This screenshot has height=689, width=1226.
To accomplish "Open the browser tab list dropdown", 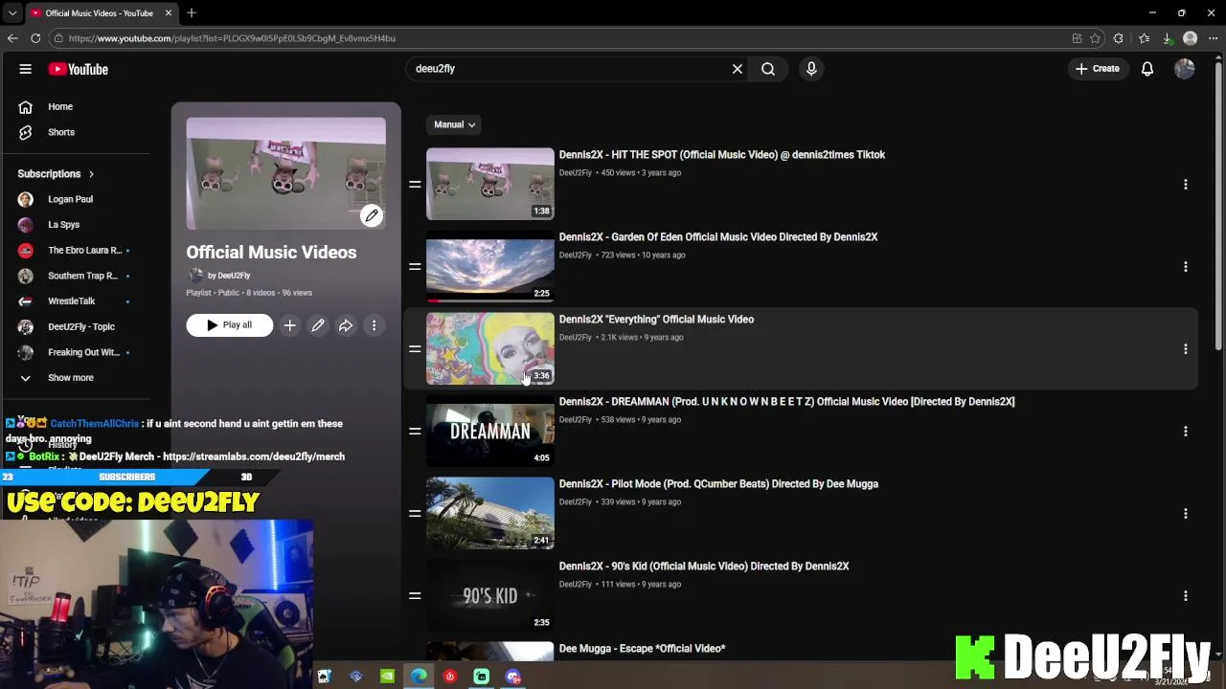I will pyautogui.click(x=11, y=13).
